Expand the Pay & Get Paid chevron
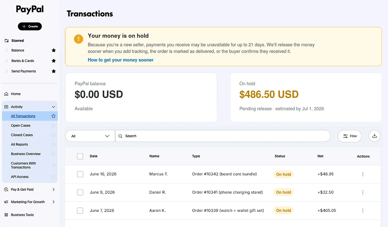The image size is (388, 227). coord(54,189)
